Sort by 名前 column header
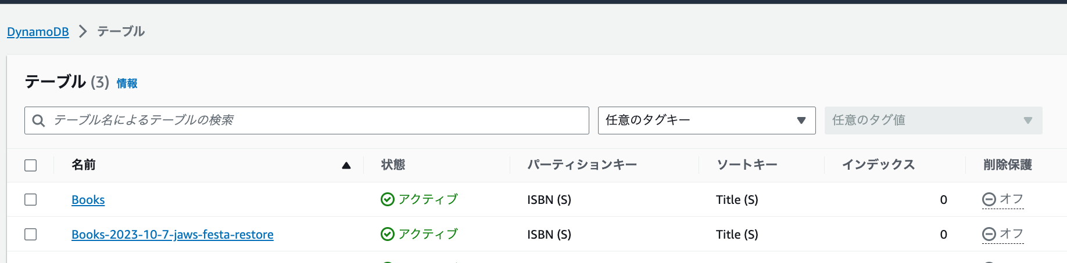 click(x=84, y=165)
